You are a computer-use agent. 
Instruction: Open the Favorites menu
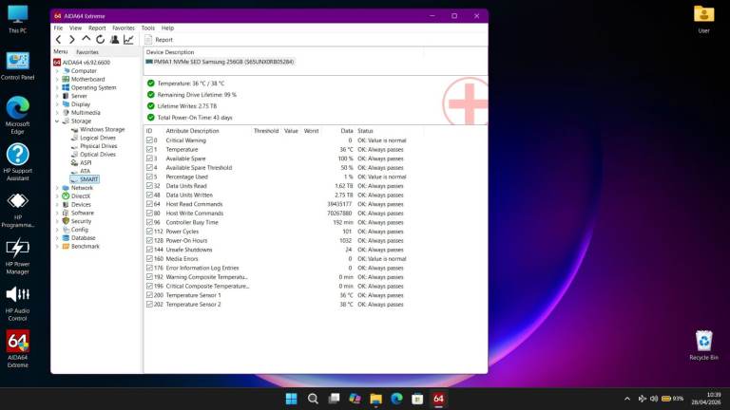(124, 28)
